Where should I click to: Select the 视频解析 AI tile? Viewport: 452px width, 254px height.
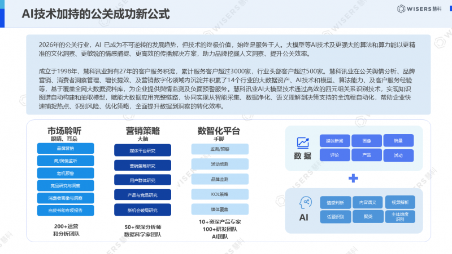(x=399, y=202)
